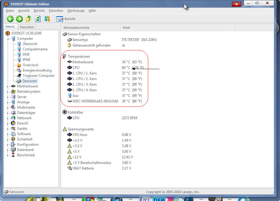
Task: Click the Informationsliste column header
Action: click(x=91, y=28)
